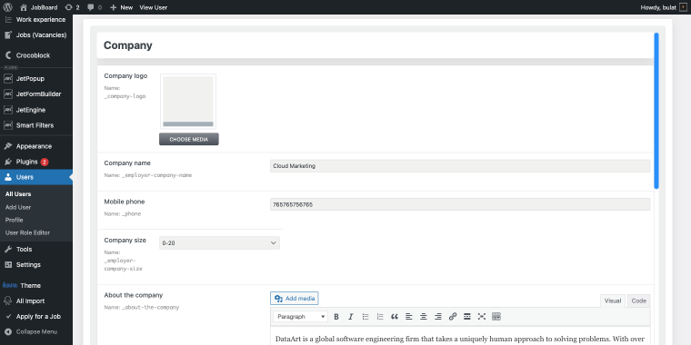Open Settings via its icon
Image resolution: width=691 pixels, height=345 pixels.
8,264
